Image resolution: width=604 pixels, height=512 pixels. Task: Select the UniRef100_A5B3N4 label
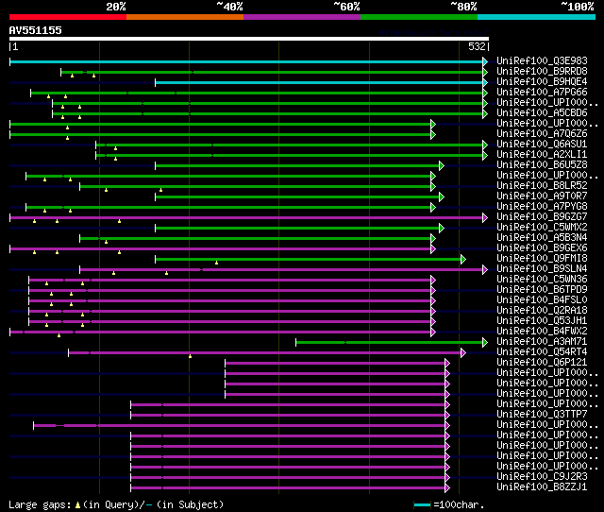click(542, 238)
